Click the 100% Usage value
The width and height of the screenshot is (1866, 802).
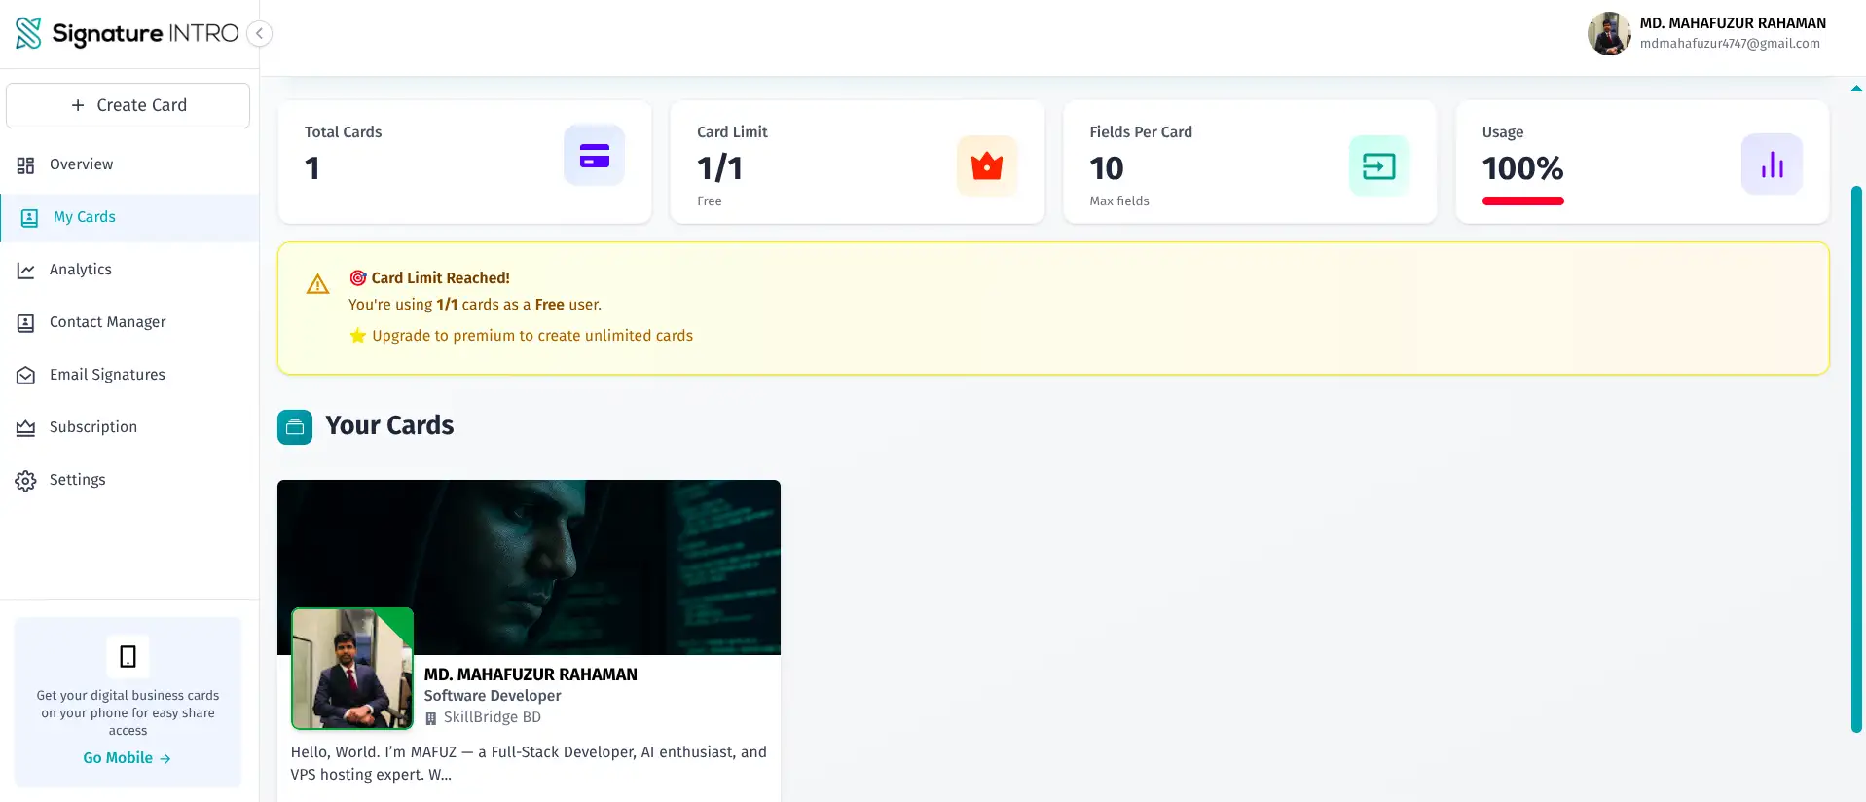click(1522, 168)
